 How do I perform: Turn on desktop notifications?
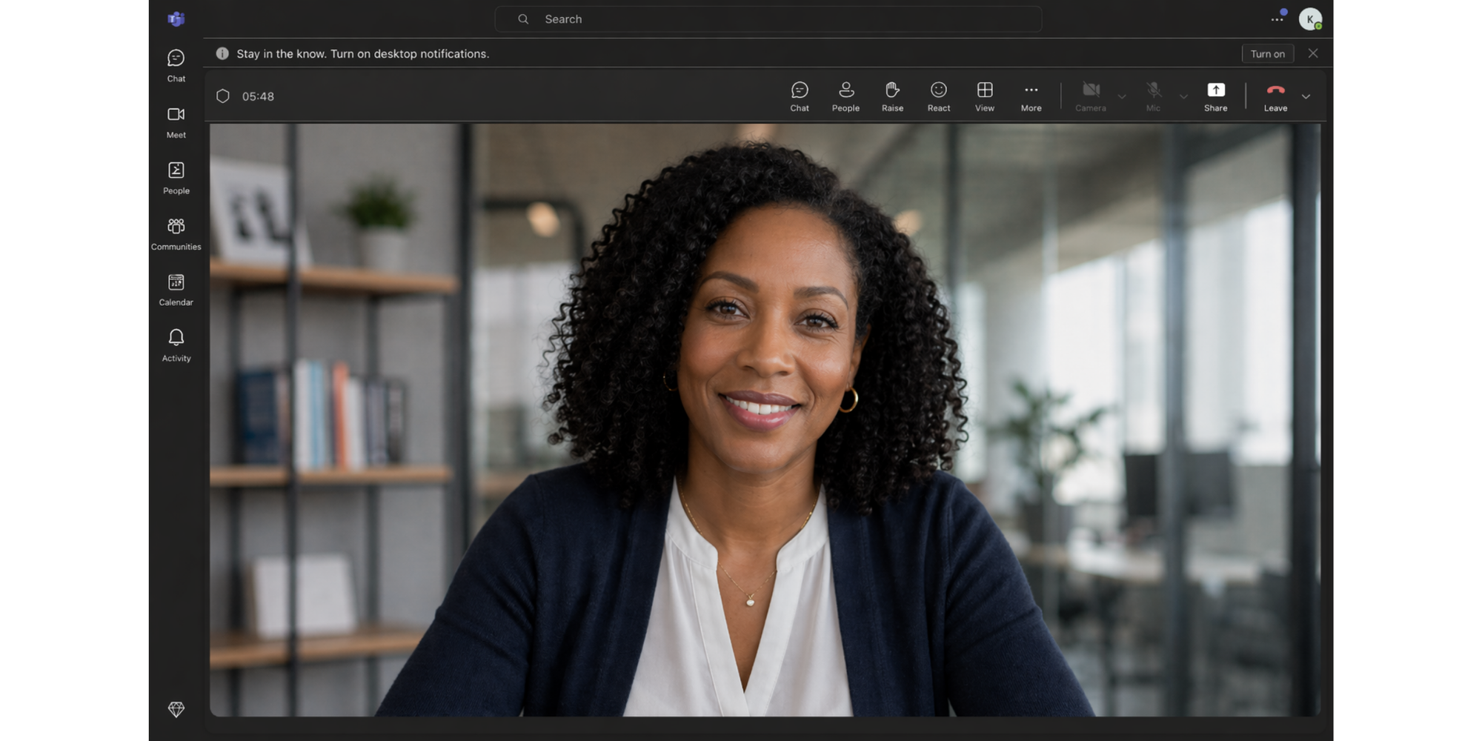coord(1268,53)
